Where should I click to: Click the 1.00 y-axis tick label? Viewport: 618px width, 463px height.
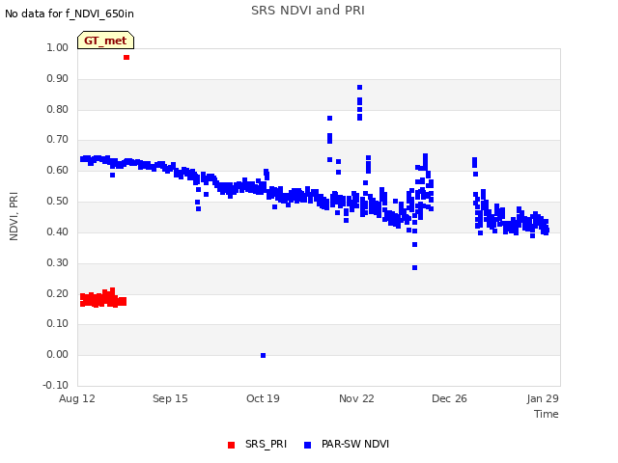click(x=58, y=47)
